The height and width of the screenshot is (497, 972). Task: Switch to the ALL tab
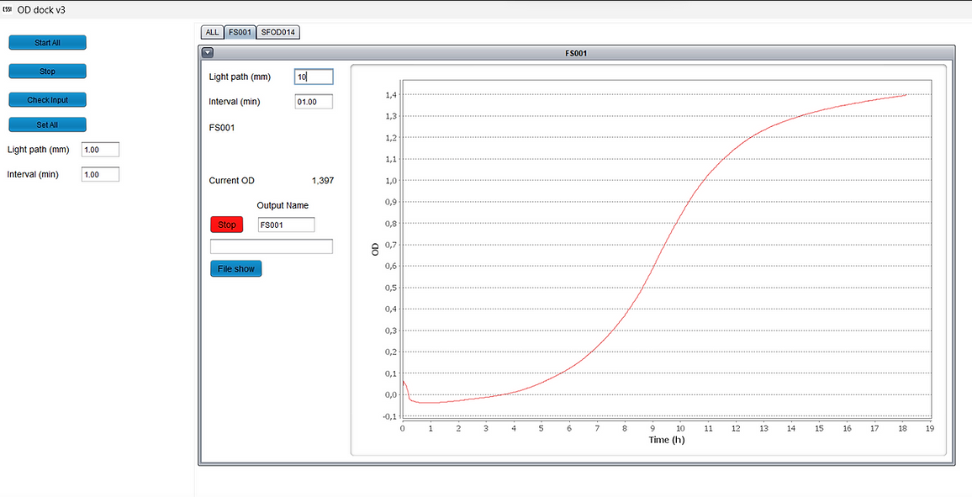[212, 32]
